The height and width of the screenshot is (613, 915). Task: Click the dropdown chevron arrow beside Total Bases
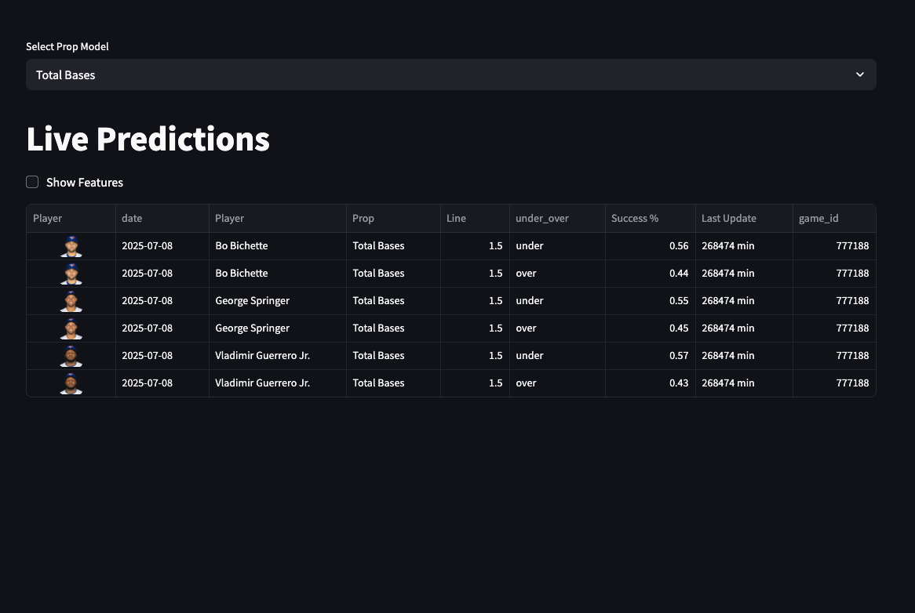coord(860,74)
